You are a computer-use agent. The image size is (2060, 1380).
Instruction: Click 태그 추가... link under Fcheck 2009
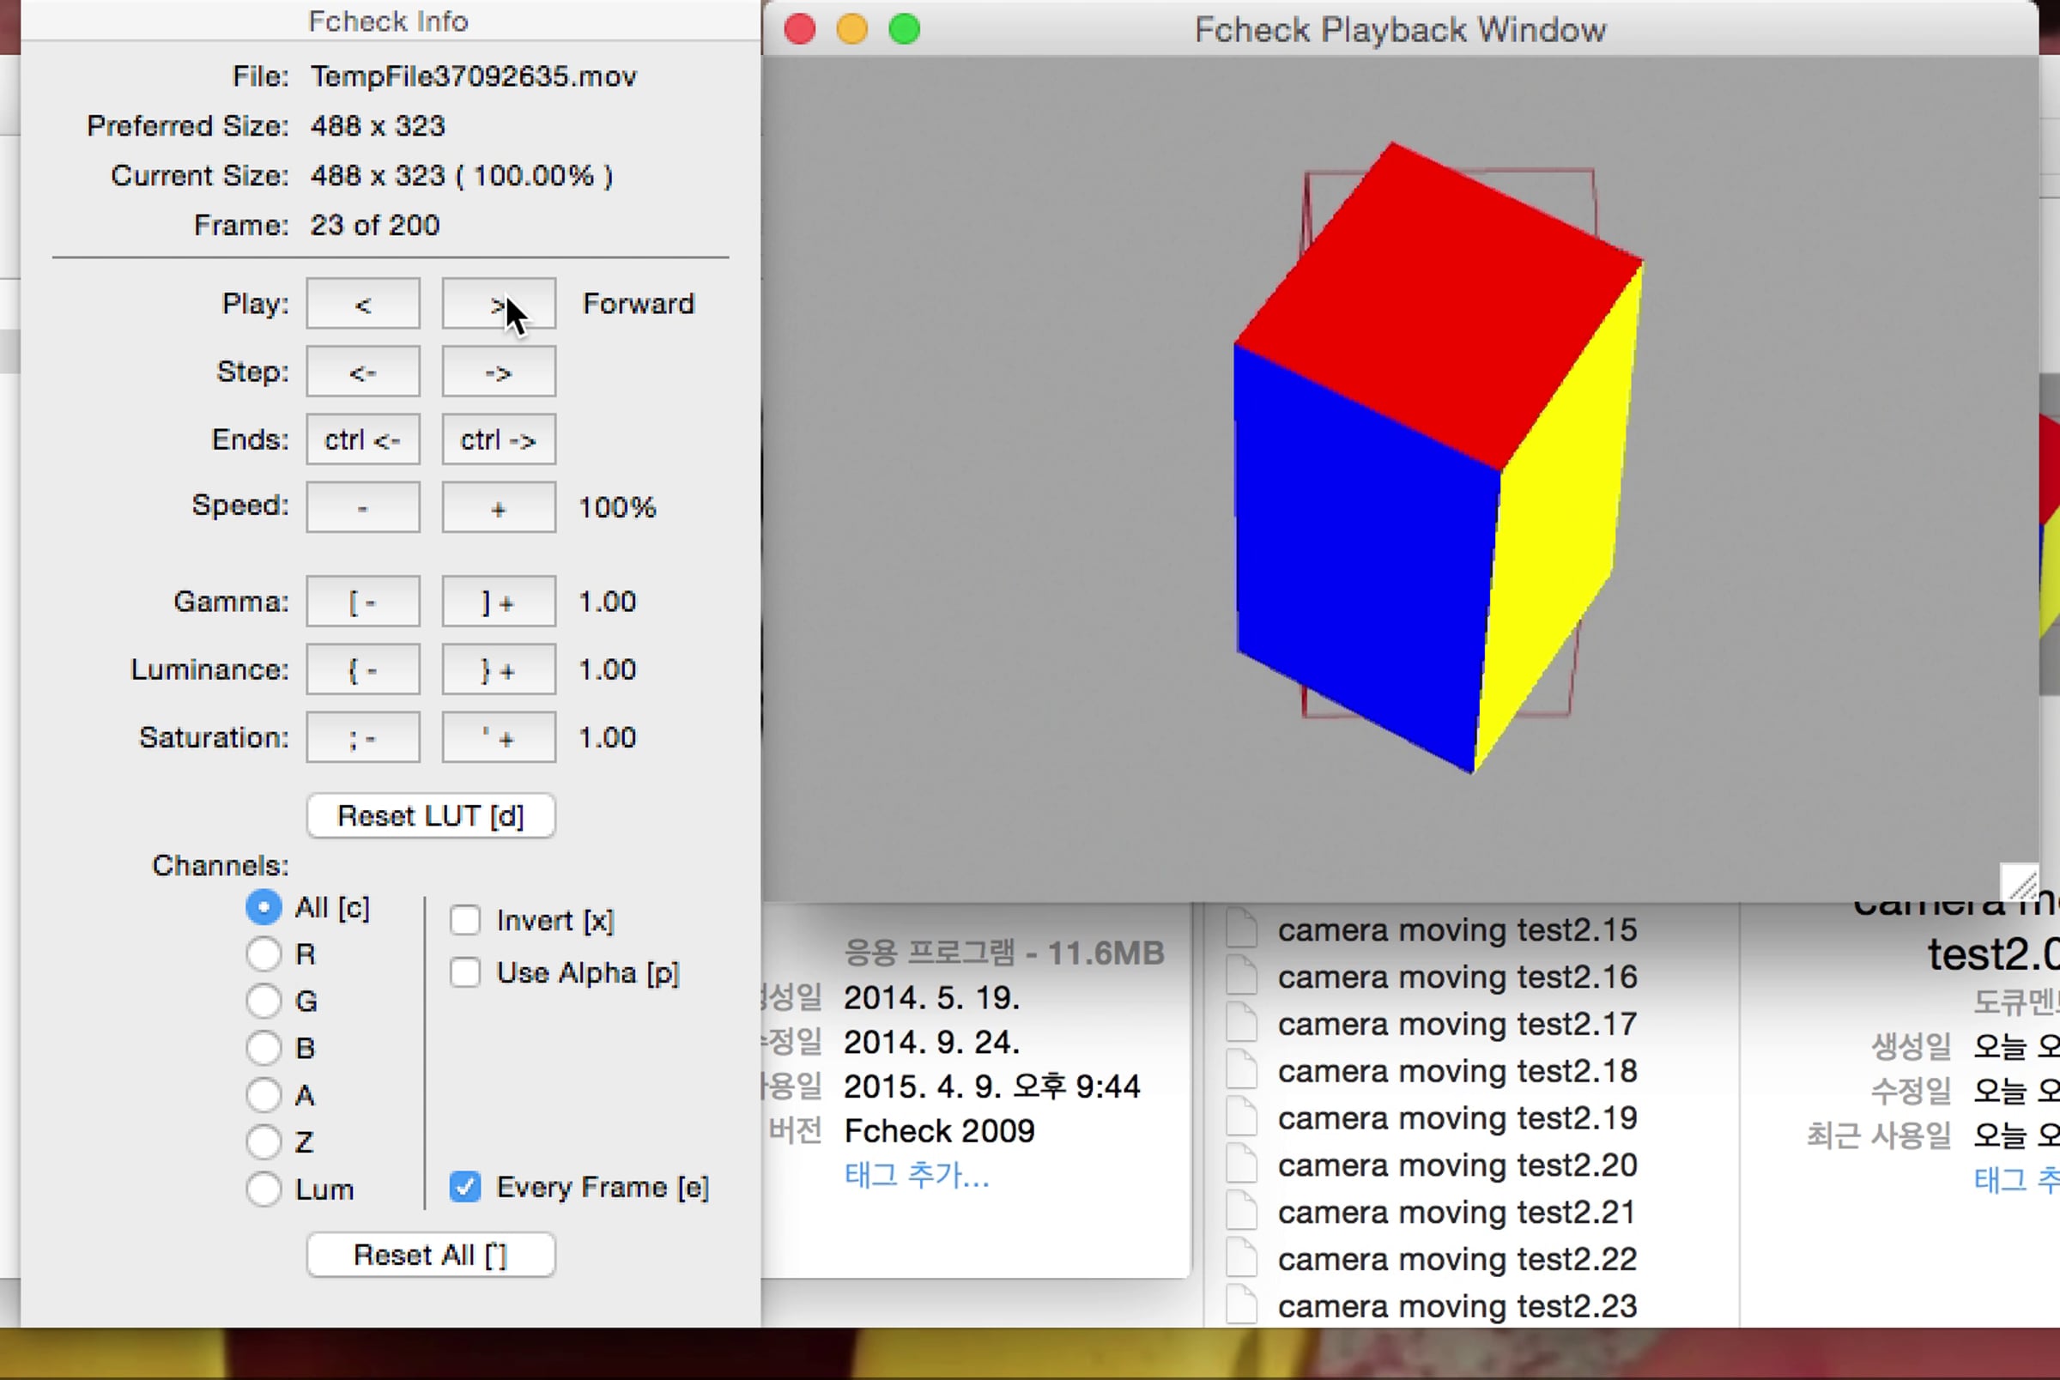click(x=917, y=1176)
